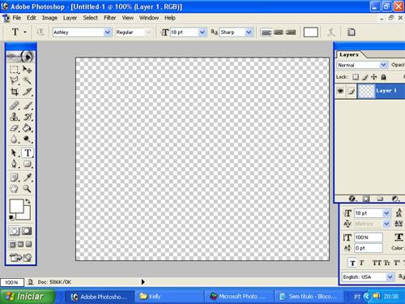Open the Edit menu

click(x=31, y=18)
